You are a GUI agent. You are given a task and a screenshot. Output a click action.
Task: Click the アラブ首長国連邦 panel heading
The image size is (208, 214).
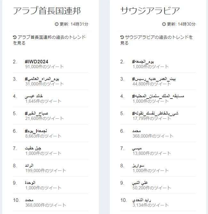coord(47,11)
